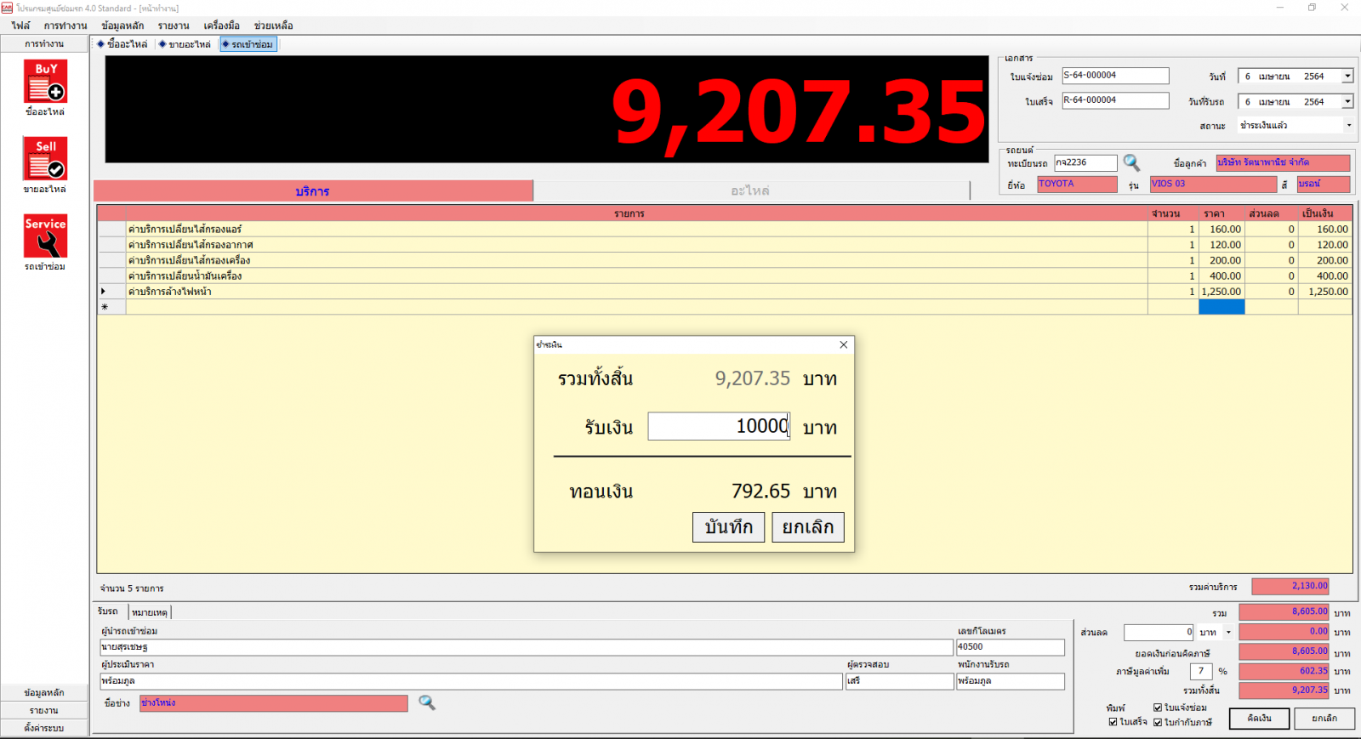Select row ค่าบริการเปลี่ยนไส้กรองแอร์
Screen dimensions: 1361x739
725,229
